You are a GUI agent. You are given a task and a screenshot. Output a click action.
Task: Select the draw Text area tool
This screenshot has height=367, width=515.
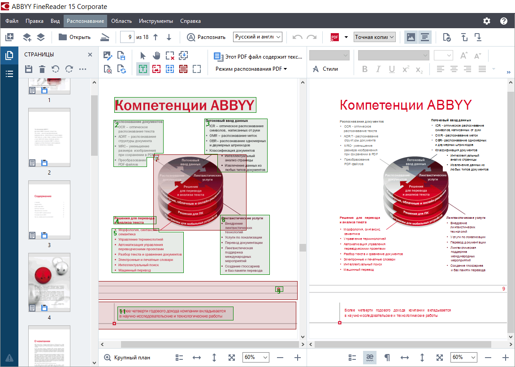pyautogui.click(x=143, y=69)
